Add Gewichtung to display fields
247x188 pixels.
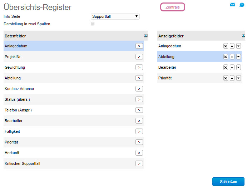tap(139, 67)
